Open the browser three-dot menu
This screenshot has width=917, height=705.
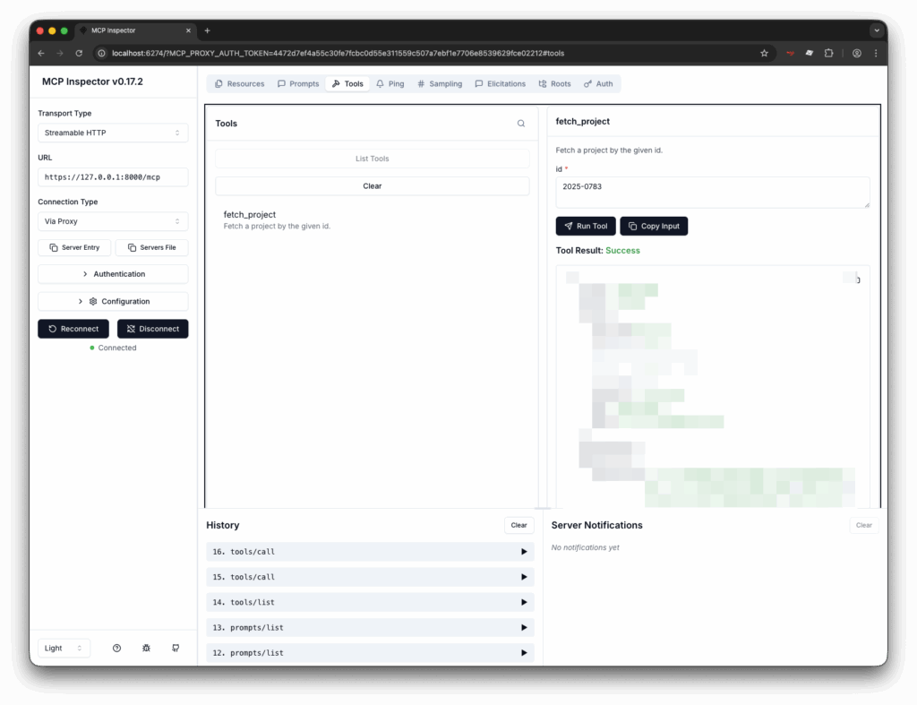[876, 53]
